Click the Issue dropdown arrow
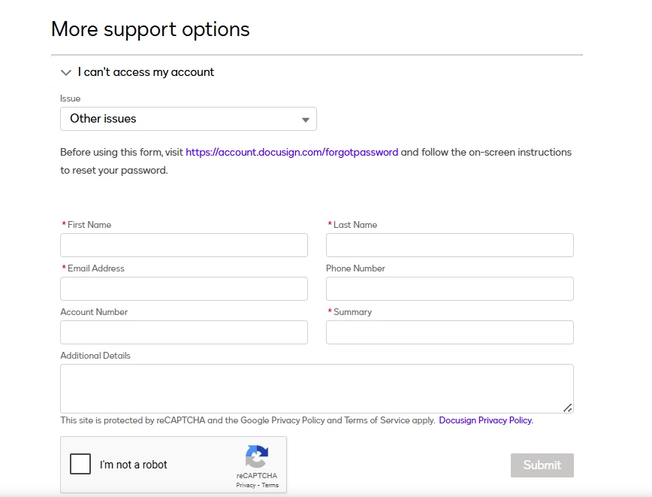This screenshot has width=652, height=497. tap(306, 120)
